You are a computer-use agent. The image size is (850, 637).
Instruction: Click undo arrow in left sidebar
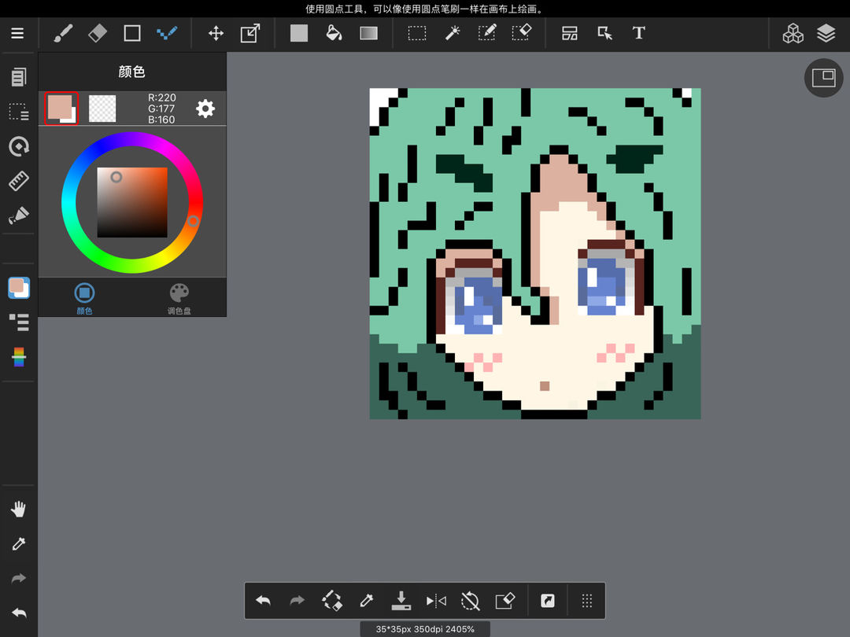tap(18, 613)
